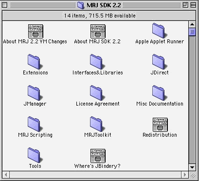Click the horizontal scrollbar left arrow
The image size is (199, 181).
pos(6,175)
